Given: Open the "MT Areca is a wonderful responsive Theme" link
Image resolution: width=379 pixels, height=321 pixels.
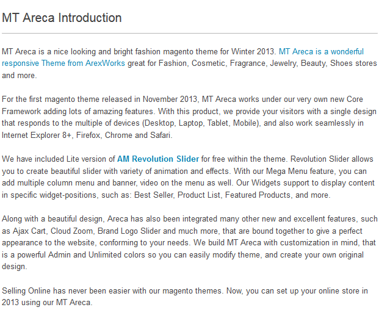Looking at the screenshot, I should 320,52.
